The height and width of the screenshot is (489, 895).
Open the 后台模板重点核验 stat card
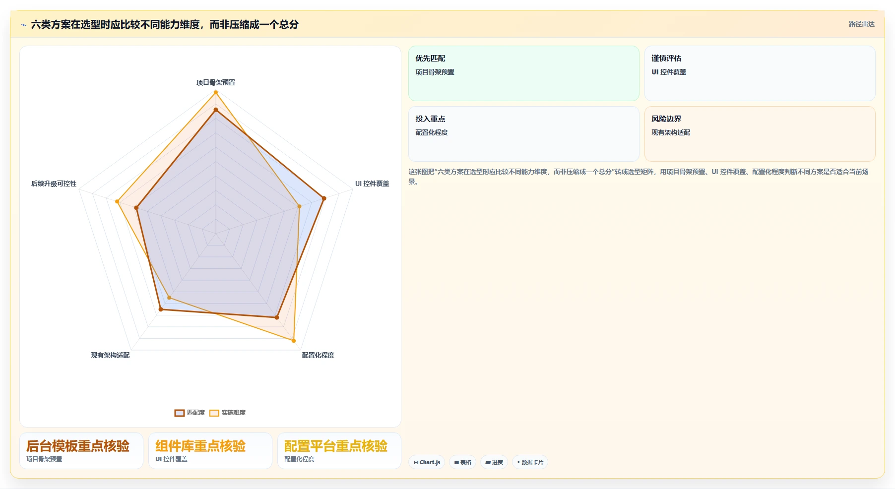(x=81, y=451)
